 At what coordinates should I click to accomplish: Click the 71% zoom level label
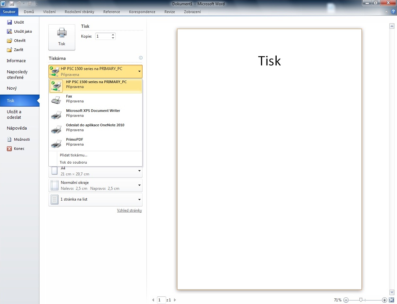click(337, 300)
